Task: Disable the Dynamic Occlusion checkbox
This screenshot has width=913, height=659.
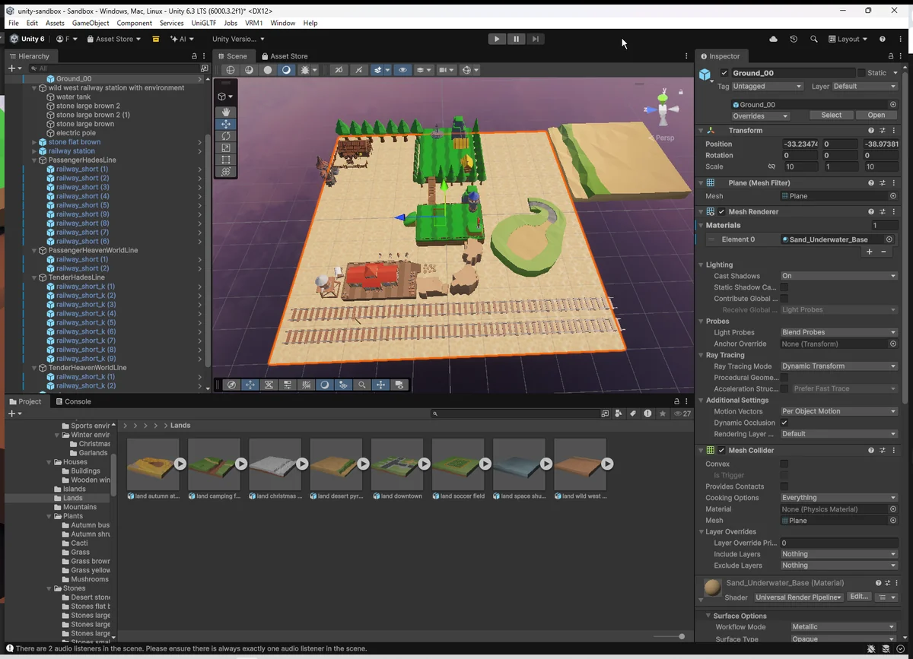Action: (784, 423)
